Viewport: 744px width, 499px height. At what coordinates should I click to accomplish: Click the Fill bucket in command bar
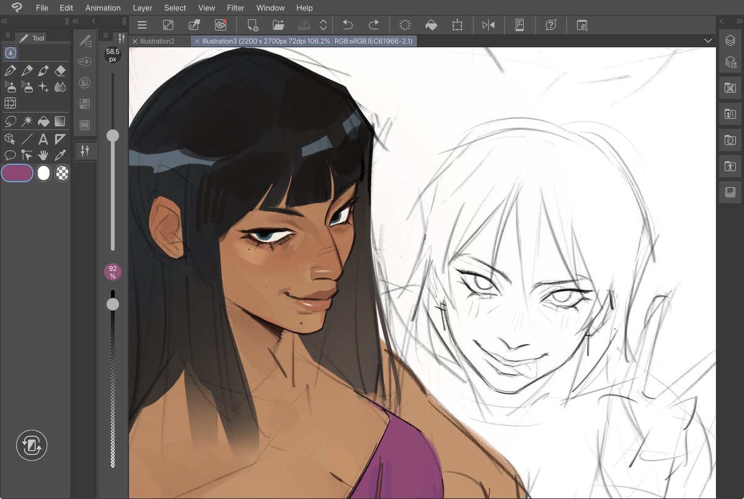pyautogui.click(x=431, y=25)
